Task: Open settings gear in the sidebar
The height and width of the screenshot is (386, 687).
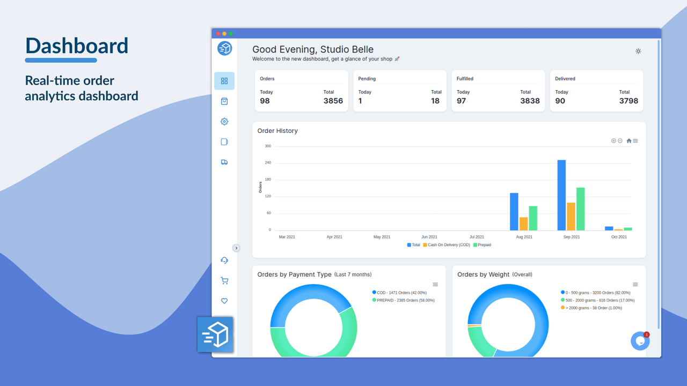Action: [x=224, y=121]
